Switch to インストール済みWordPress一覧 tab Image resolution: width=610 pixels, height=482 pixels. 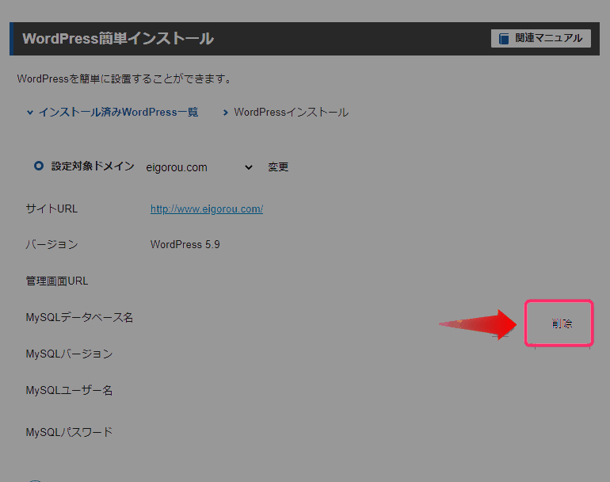pos(112,113)
